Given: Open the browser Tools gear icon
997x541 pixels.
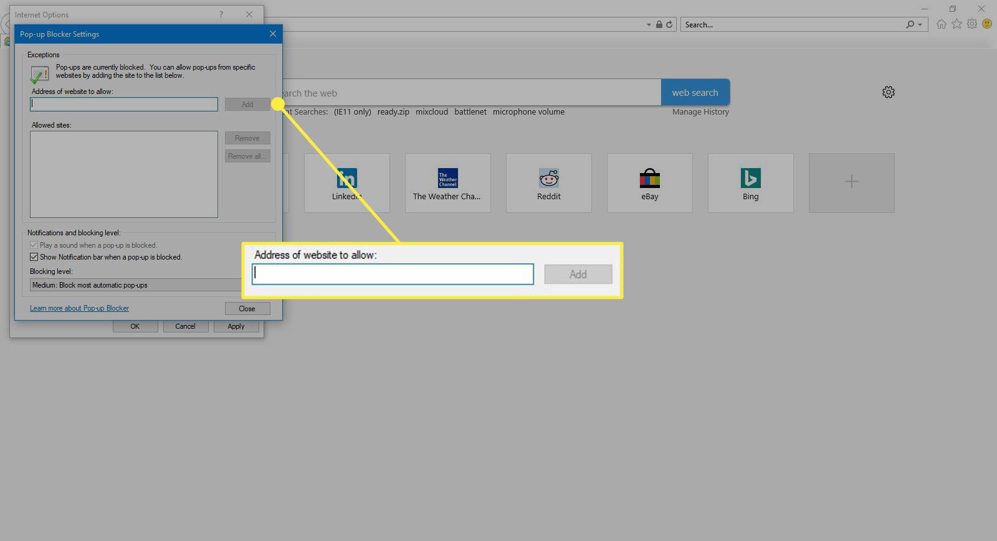Looking at the screenshot, I should click(x=971, y=24).
